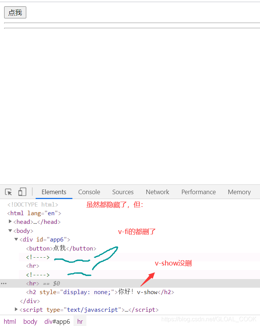Open the Performance tab
Viewport: 260px width, 326px height.
coord(198,192)
